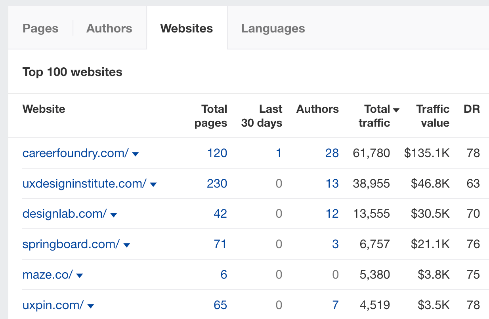Viewport: 489px width, 319px height.
Task: Select the Languages tab
Action: click(x=273, y=28)
